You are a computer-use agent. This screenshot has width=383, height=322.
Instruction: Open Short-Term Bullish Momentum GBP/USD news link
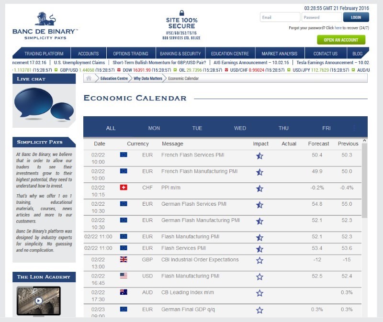pos(159,63)
